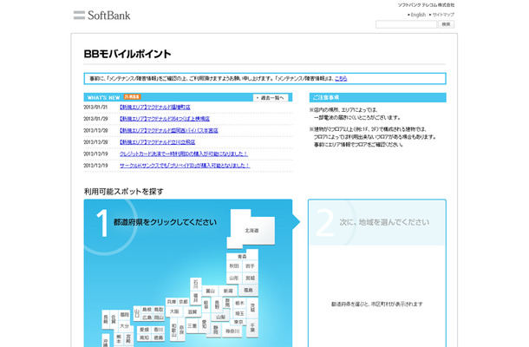Open the RSS feed icon
Image resolution: width=529 pixels, height=347 pixels.
click(132, 97)
